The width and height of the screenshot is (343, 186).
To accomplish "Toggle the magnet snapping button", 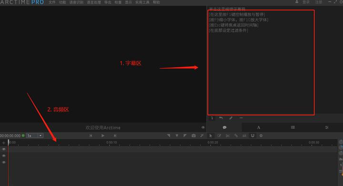I will click(252, 135).
